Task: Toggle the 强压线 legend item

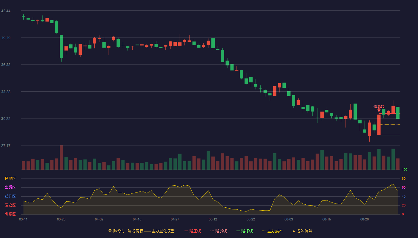Action: click(193, 231)
